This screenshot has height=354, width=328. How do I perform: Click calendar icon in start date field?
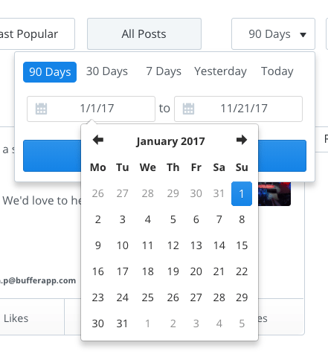coord(41,109)
